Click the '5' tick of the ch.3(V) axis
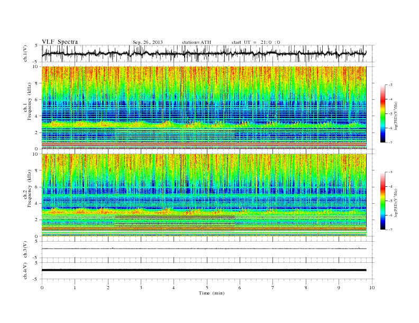The width and height of the screenshot is (419, 323). [37, 241]
